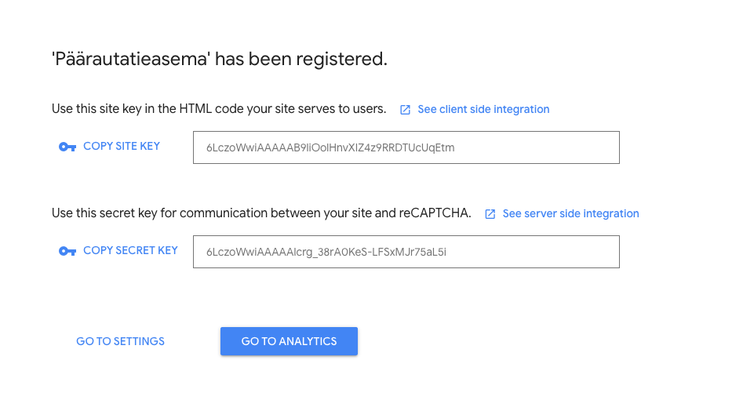743x411 pixels.
Task: Click the secret key communication instruction sentence
Action: (x=261, y=213)
